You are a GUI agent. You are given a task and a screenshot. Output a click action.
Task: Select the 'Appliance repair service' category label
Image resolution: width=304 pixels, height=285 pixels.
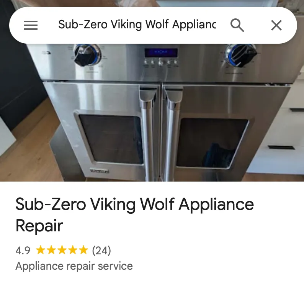(74, 266)
